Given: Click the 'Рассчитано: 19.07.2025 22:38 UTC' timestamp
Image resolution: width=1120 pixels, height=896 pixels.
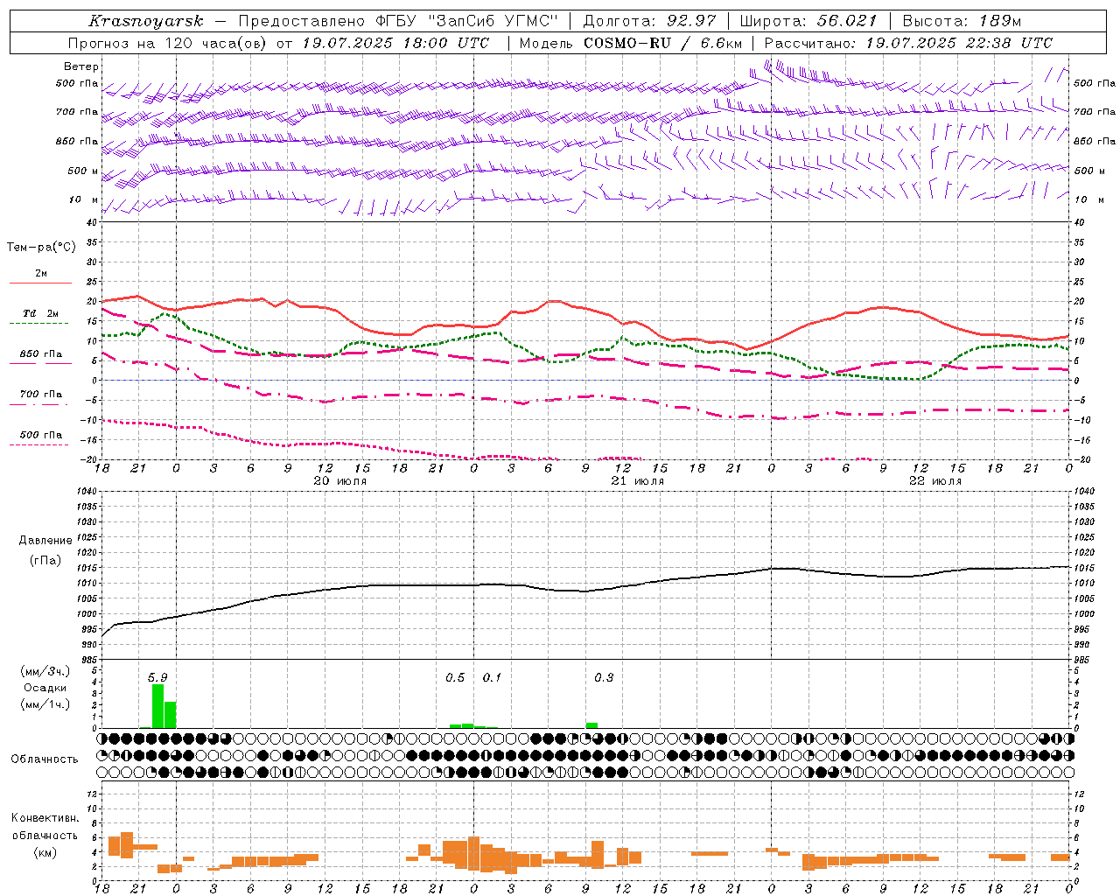Looking at the screenshot, I should point(908,43).
